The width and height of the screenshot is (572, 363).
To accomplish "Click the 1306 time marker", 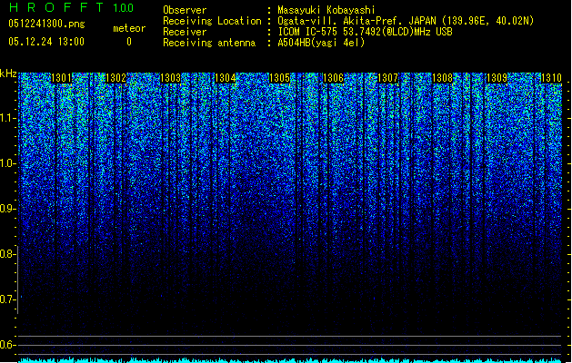I will (334, 78).
